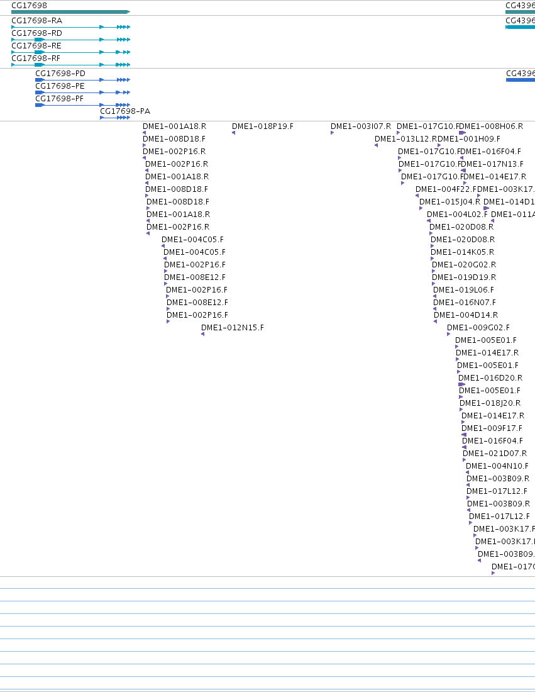Open read DME1-013L12.R
The height and width of the screenshot is (692, 535).
[405, 139]
